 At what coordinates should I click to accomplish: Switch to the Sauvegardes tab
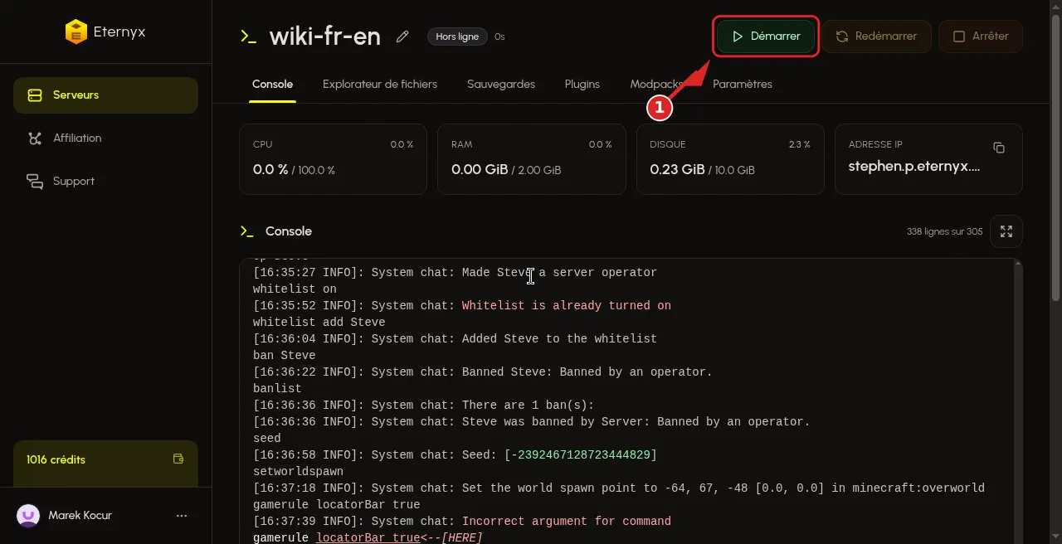coord(501,85)
